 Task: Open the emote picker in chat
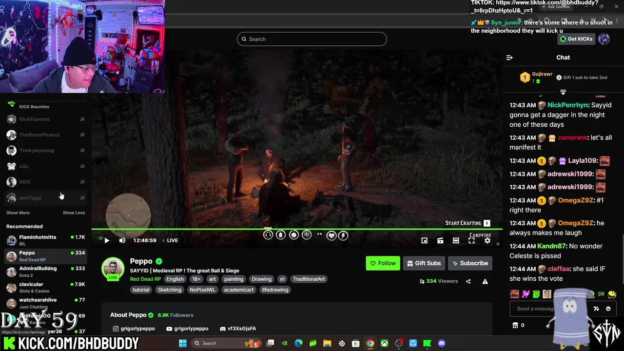pos(608,309)
